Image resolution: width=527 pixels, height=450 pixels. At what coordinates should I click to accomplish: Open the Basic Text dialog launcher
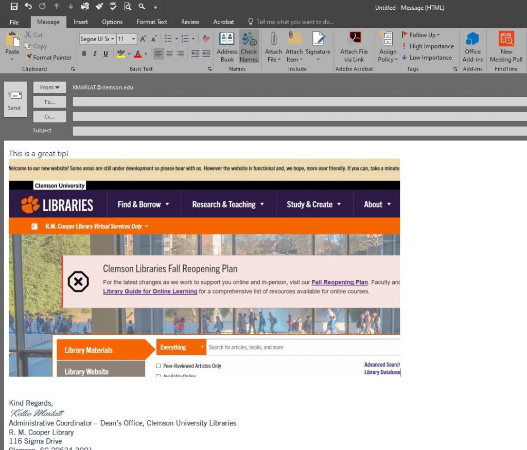(210, 69)
